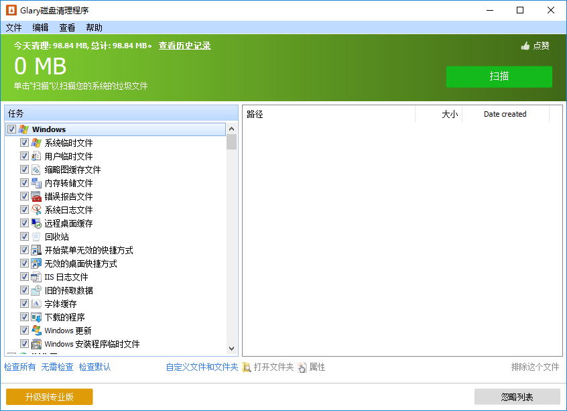The image size is (567, 411).
Task: Uncheck the 字体缓存 checkbox
Action: click(24, 303)
